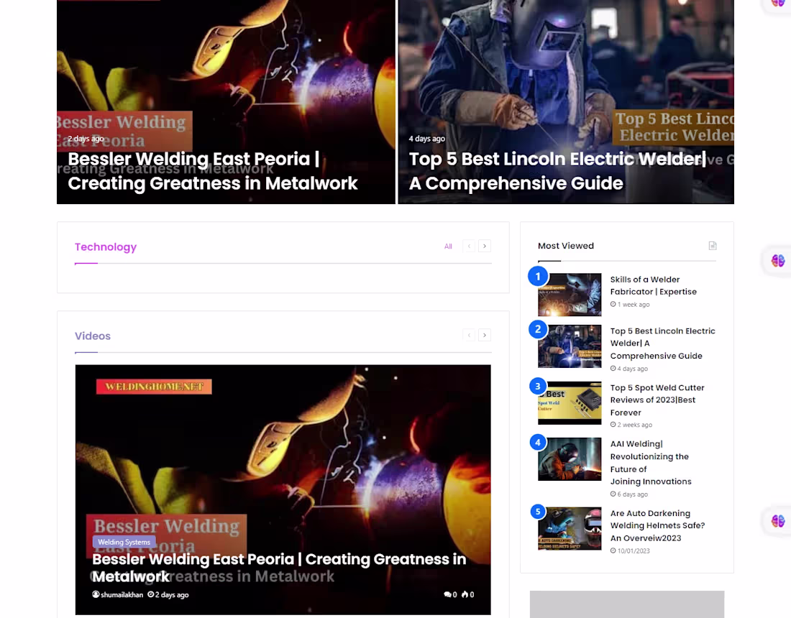The width and height of the screenshot is (791, 618).
Task: Open the 'Welding Systems' category tag
Action: pos(124,542)
